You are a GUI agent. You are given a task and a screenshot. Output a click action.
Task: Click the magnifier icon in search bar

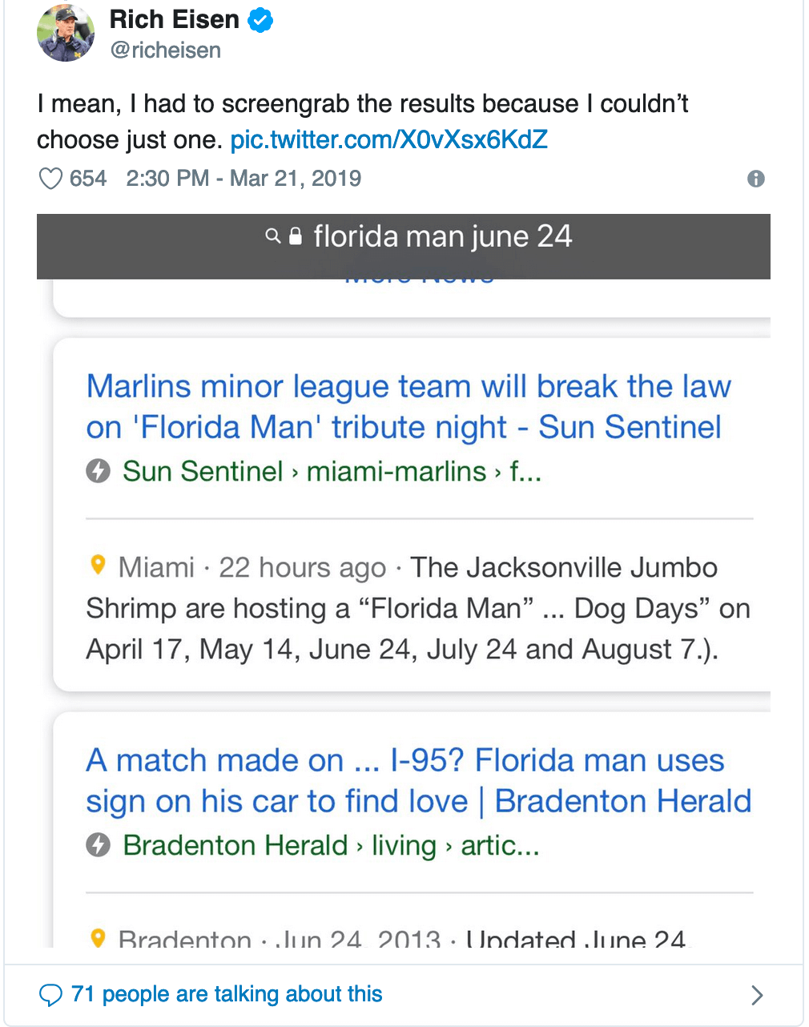tap(273, 236)
